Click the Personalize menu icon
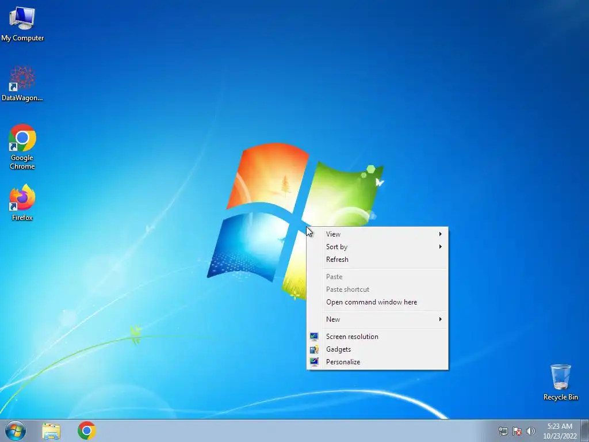This screenshot has height=442, width=589. [314, 362]
